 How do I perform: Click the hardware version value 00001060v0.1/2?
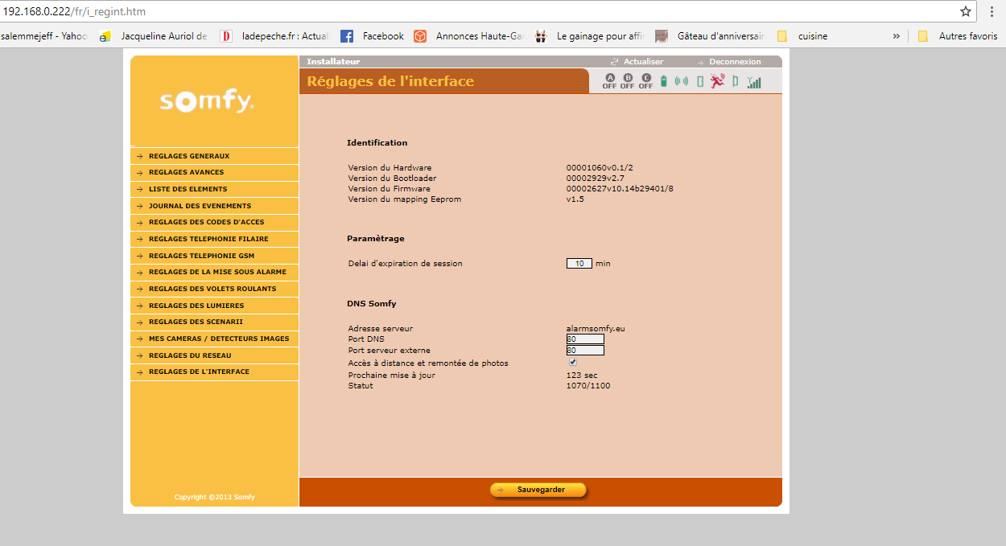click(600, 168)
